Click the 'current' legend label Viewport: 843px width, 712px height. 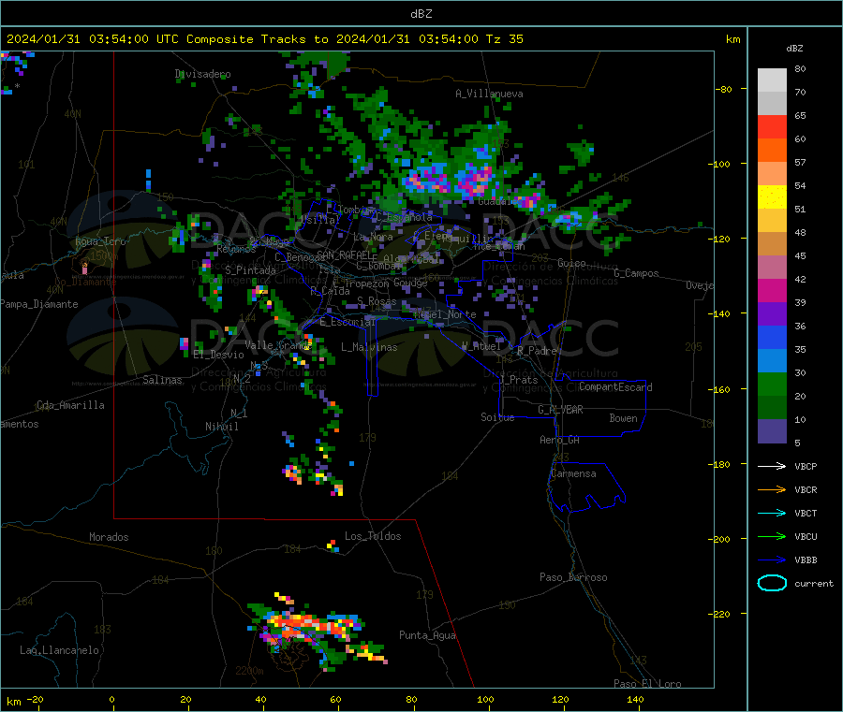814,584
